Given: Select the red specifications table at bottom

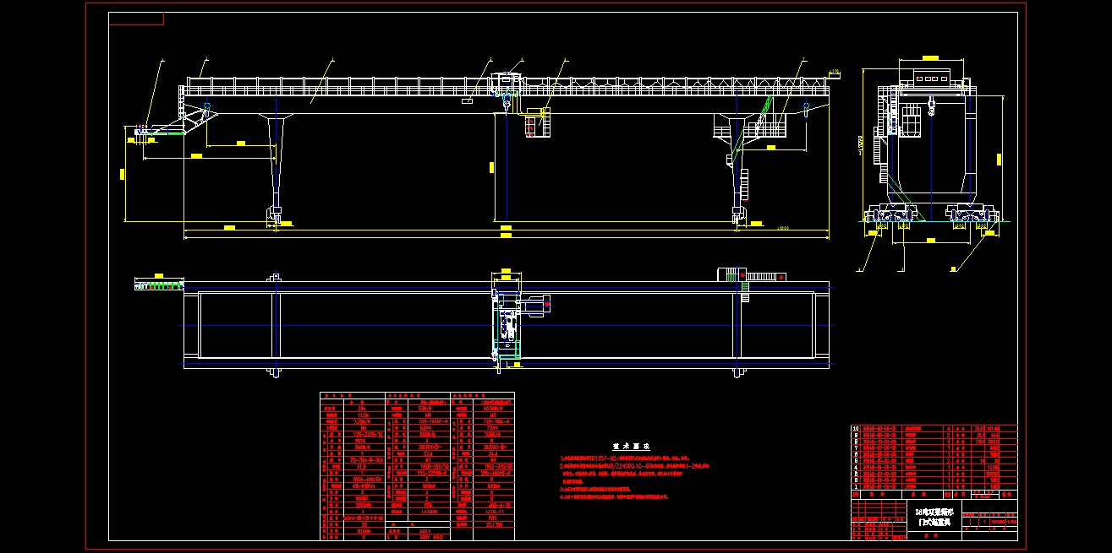Looking at the screenshot, I should pos(417,466).
